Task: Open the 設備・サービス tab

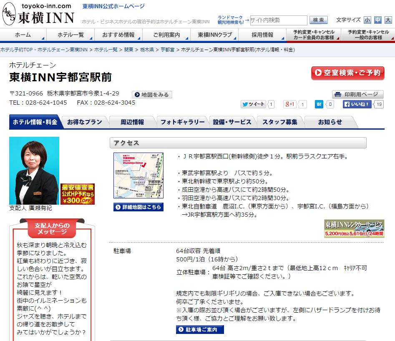Action: coord(232,122)
